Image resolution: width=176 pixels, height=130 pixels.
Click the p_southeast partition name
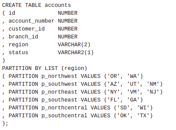[59, 100]
